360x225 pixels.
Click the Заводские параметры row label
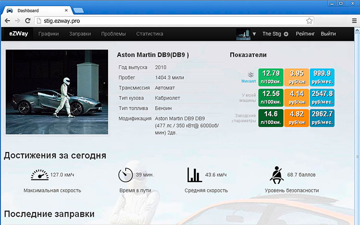tap(244, 118)
